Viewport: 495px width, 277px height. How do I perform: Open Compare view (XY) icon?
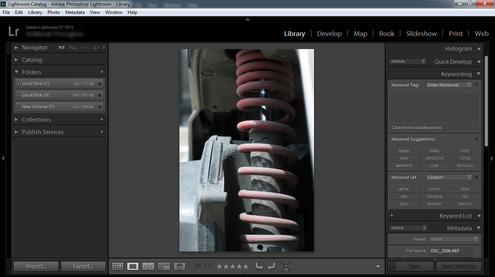(148, 266)
